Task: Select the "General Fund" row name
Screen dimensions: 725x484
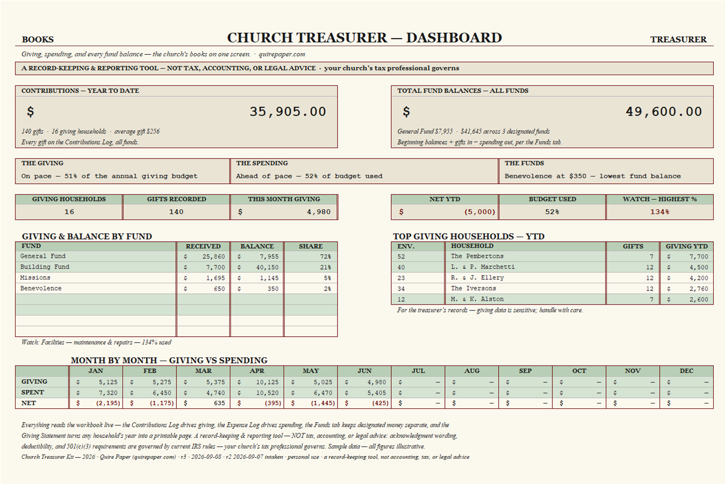Action: tap(43, 256)
